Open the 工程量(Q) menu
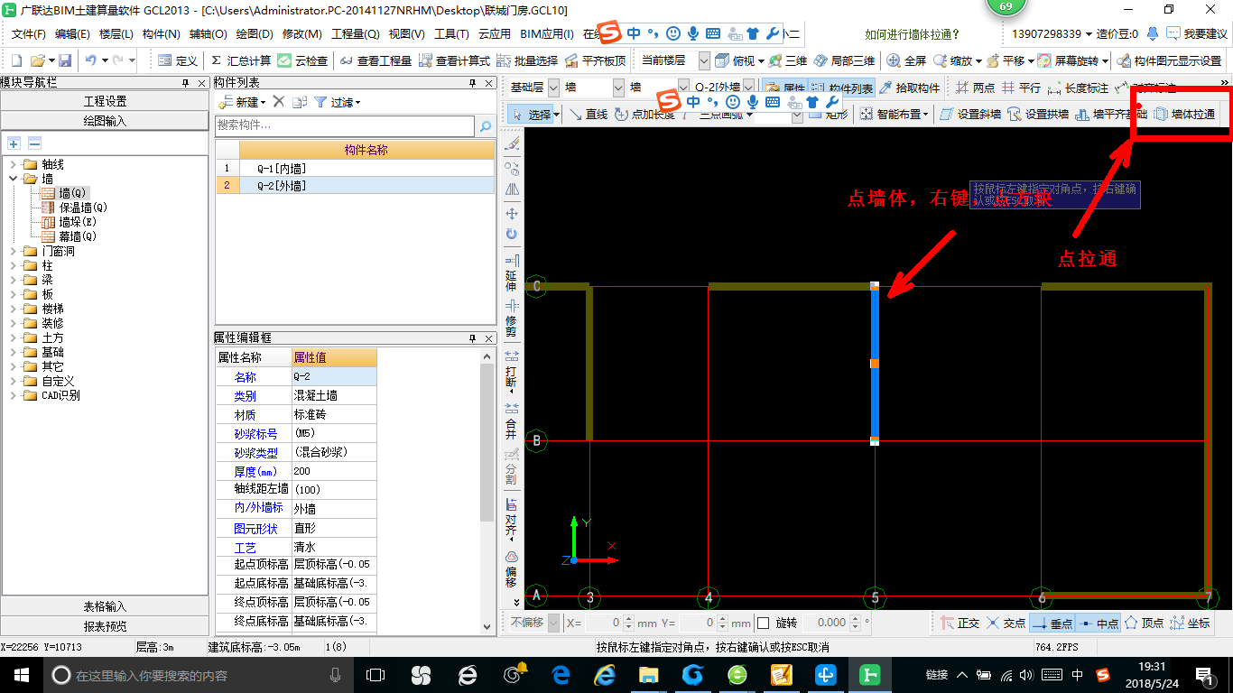Image resolution: width=1233 pixels, height=693 pixels. [356, 34]
